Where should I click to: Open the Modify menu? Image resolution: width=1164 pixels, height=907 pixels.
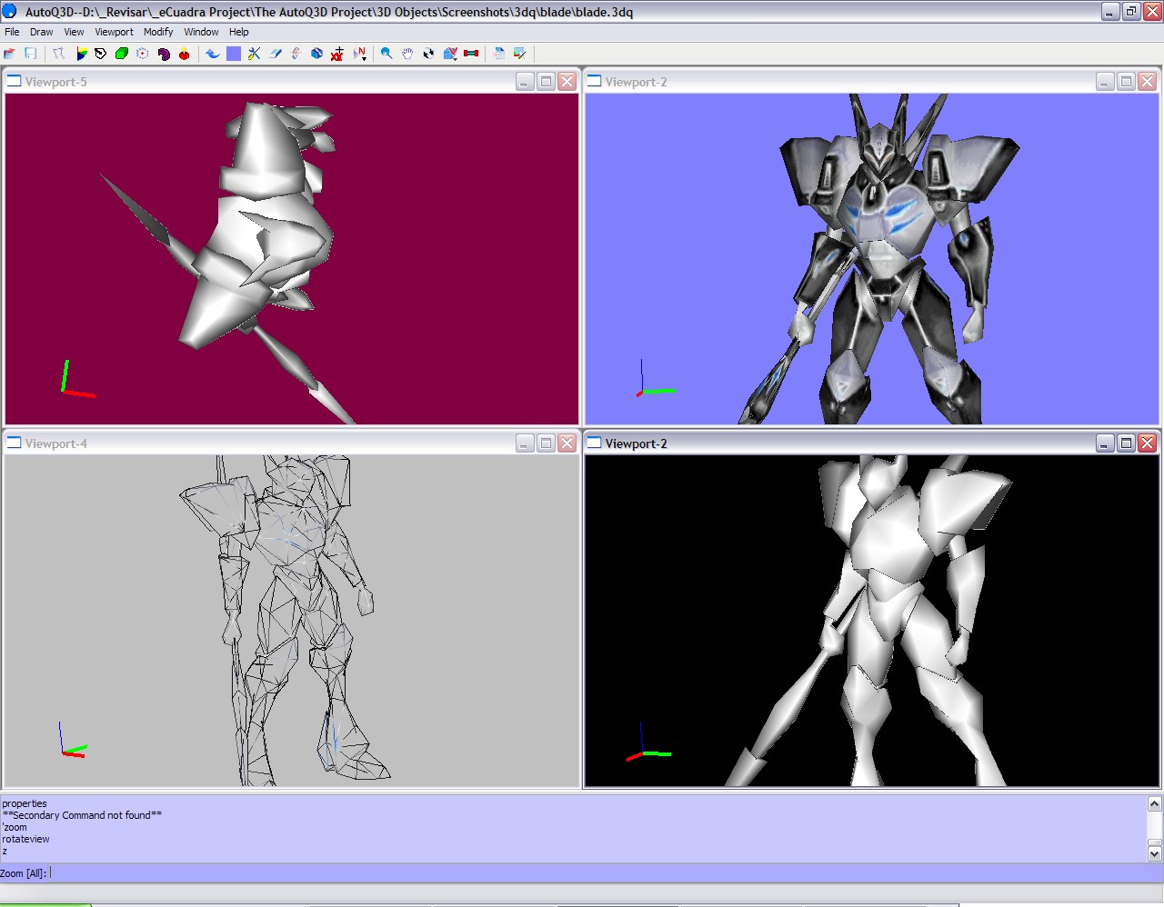(158, 32)
